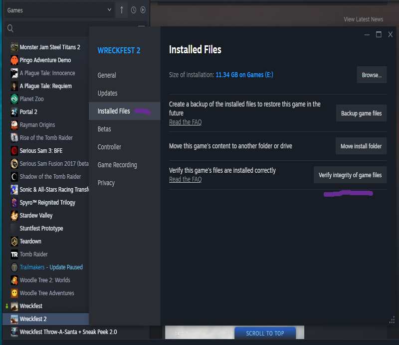
Task: Click the Browse... button
Action: (x=372, y=75)
